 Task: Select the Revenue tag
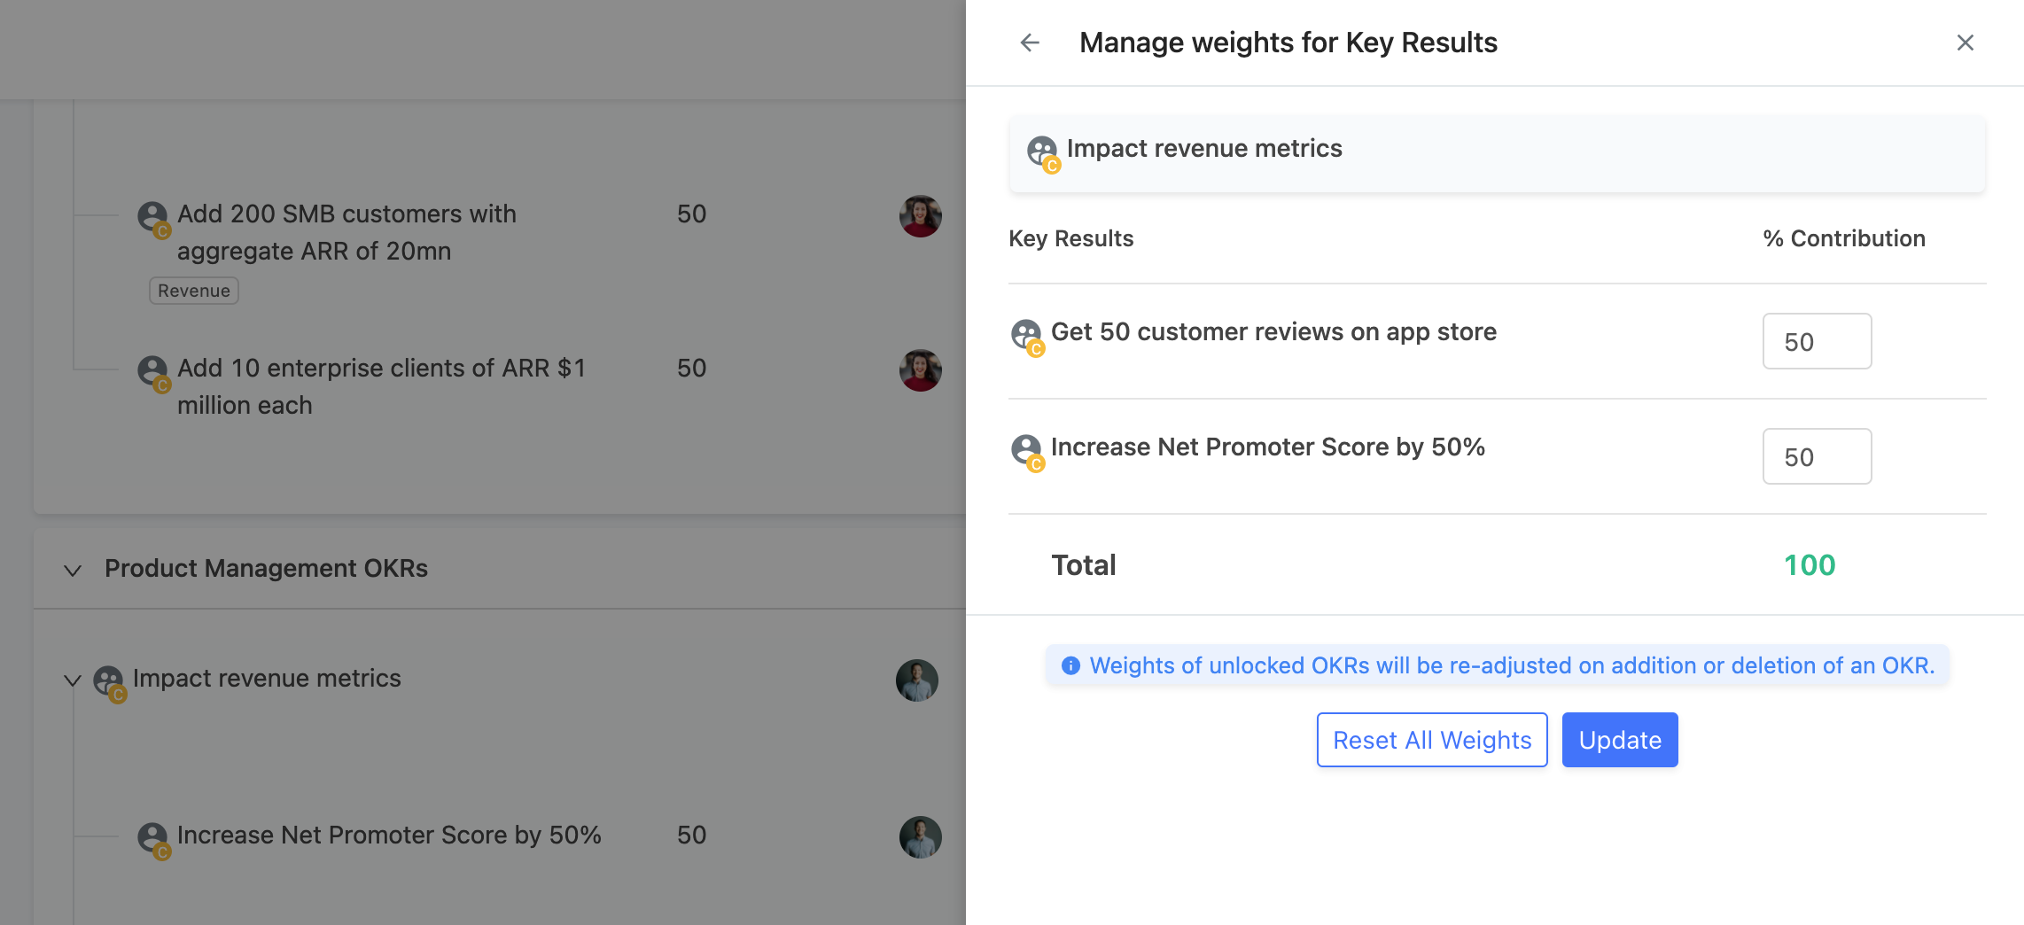pyautogui.click(x=194, y=291)
